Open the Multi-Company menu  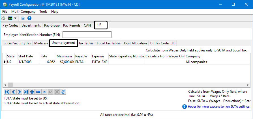tap(23, 12)
